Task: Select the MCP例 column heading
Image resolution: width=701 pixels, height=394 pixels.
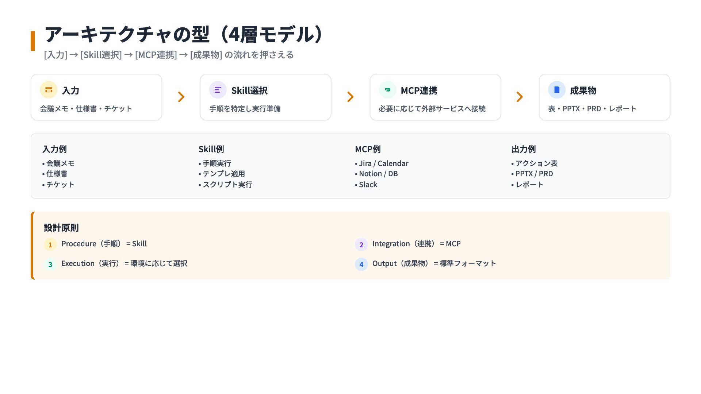Action: [368, 149]
